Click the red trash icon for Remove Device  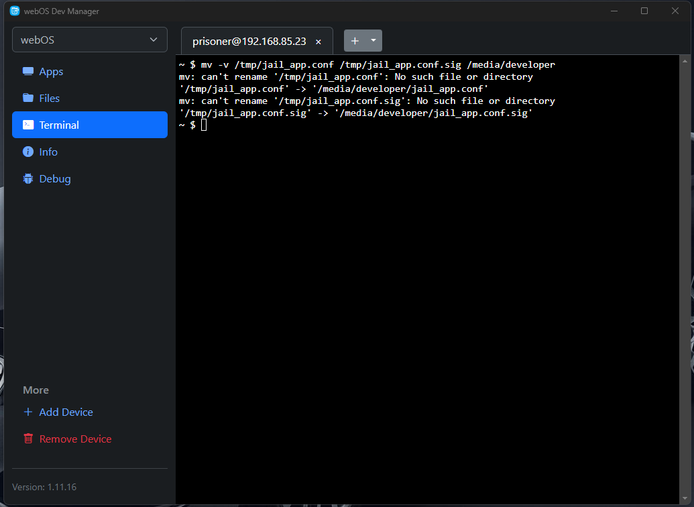click(x=28, y=439)
